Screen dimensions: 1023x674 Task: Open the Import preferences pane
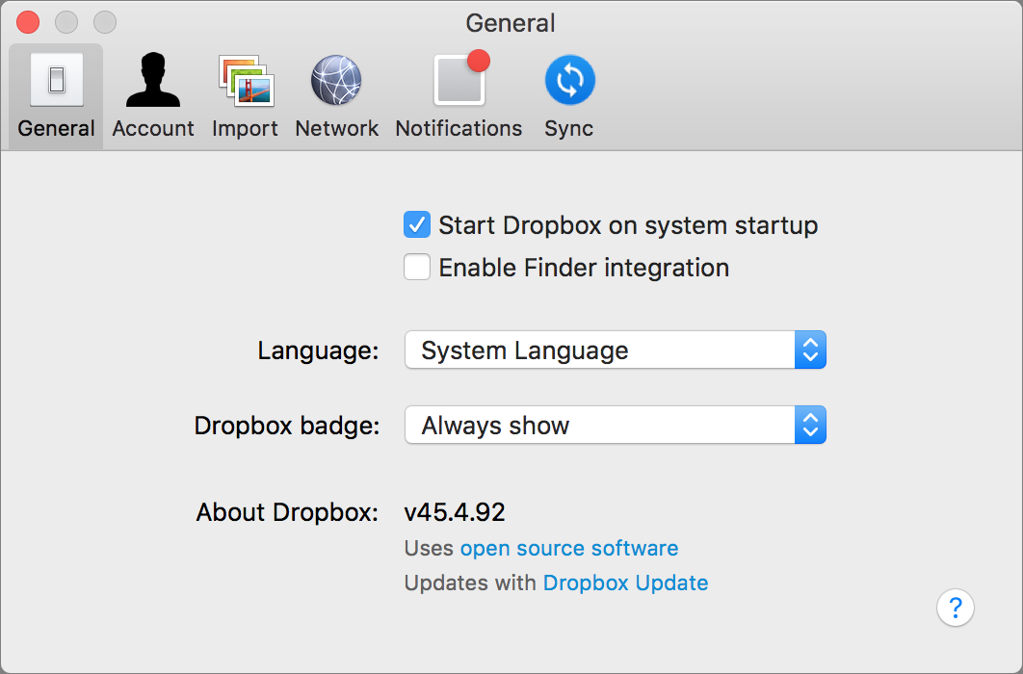(x=245, y=93)
